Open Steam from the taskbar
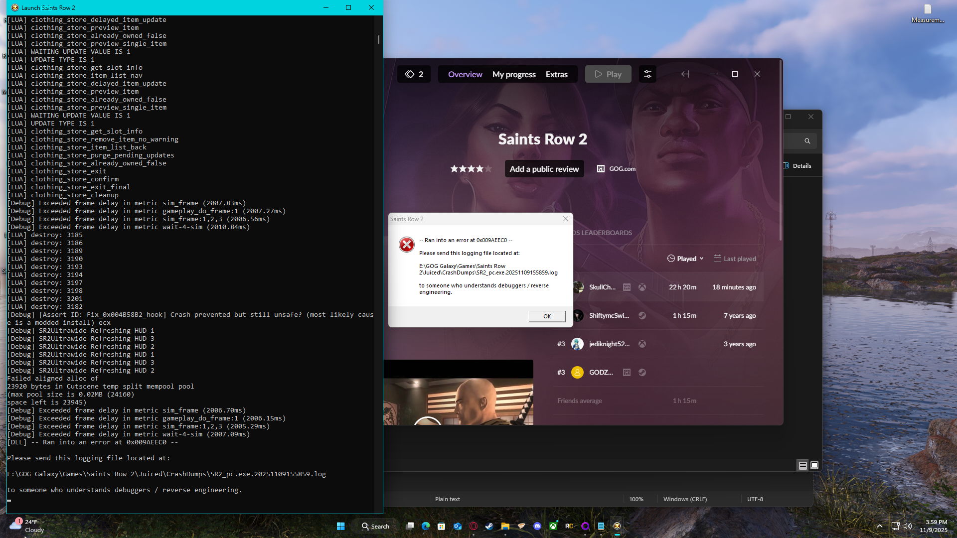The image size is (957, 538). [x=489, y=526]
